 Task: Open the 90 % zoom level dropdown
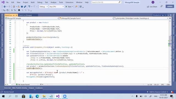[9, 84]
